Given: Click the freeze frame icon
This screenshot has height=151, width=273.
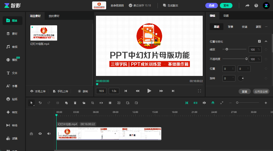Looking at the screenshot, I should click(110, 103).
